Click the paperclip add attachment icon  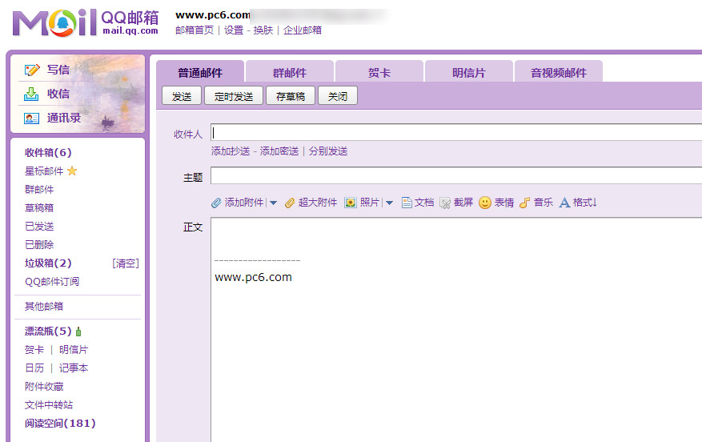point(216,203)
